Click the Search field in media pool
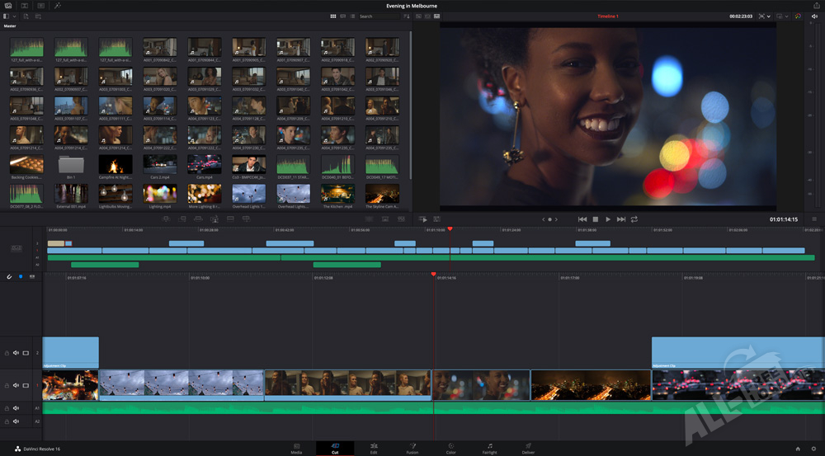Image resolution: width=825 pixels, height=456 pixels. [377, 16]
